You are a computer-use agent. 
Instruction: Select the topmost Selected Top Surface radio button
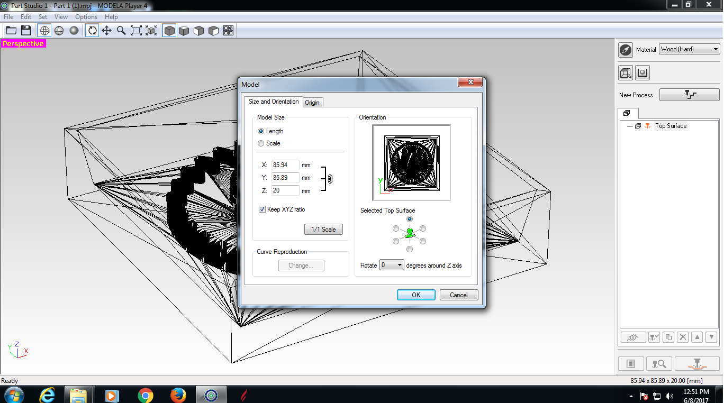click(410, 218)
